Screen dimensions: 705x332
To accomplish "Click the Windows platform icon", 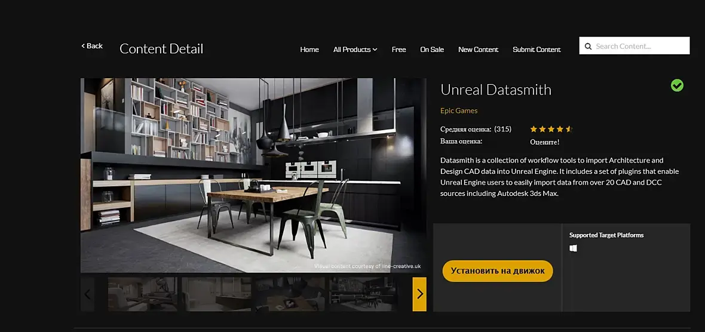I will click(573, 248).
